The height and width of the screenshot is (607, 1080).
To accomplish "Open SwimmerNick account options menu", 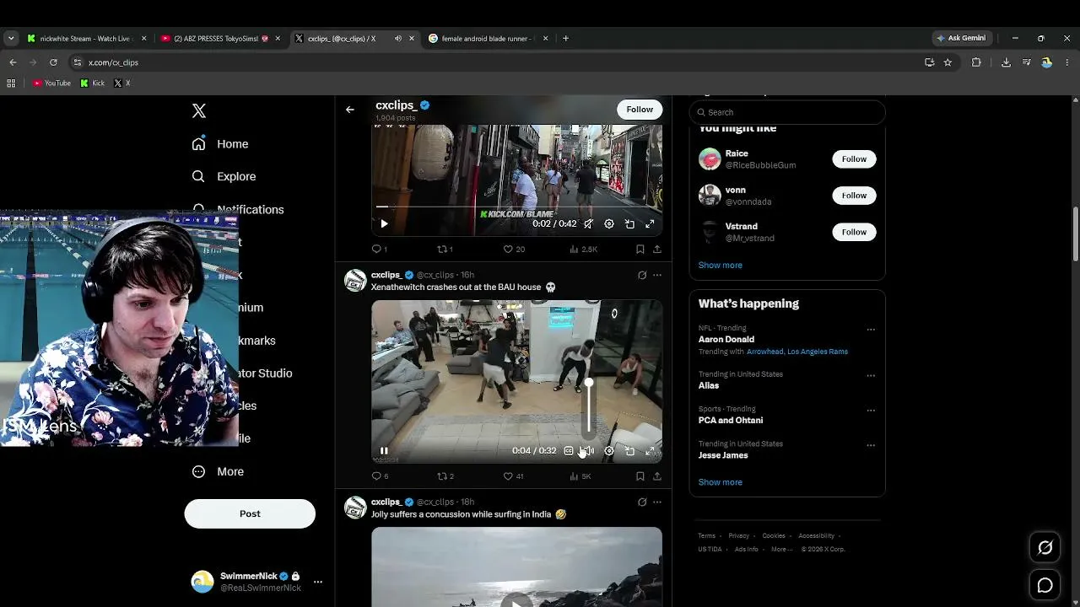I will 318,582.
